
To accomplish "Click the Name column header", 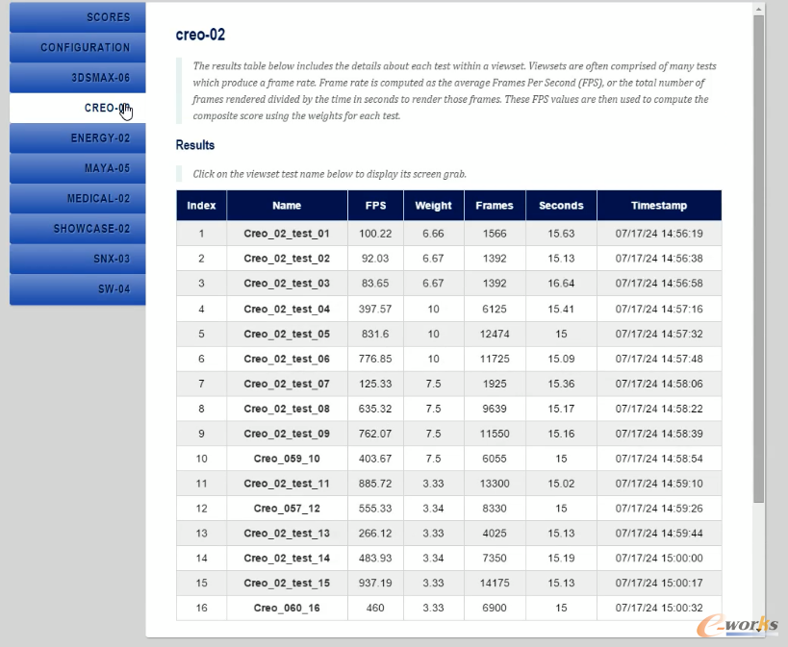I will pyautogui.click(x=287, y=206).
